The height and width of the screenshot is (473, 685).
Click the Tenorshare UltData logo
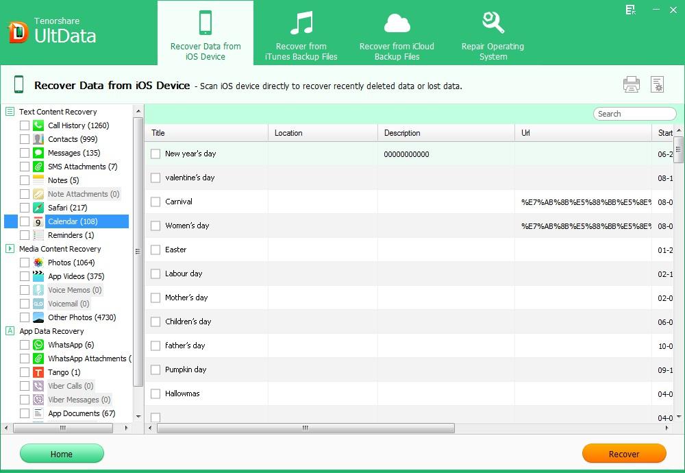(x=51, y=32)
